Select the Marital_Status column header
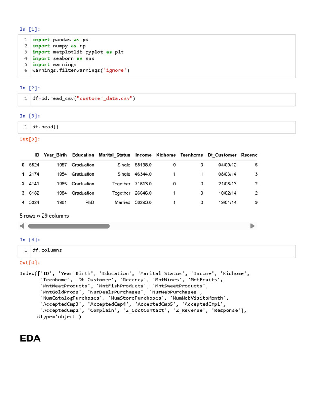The height and width of the screenshot is (418, 313). 115,155
